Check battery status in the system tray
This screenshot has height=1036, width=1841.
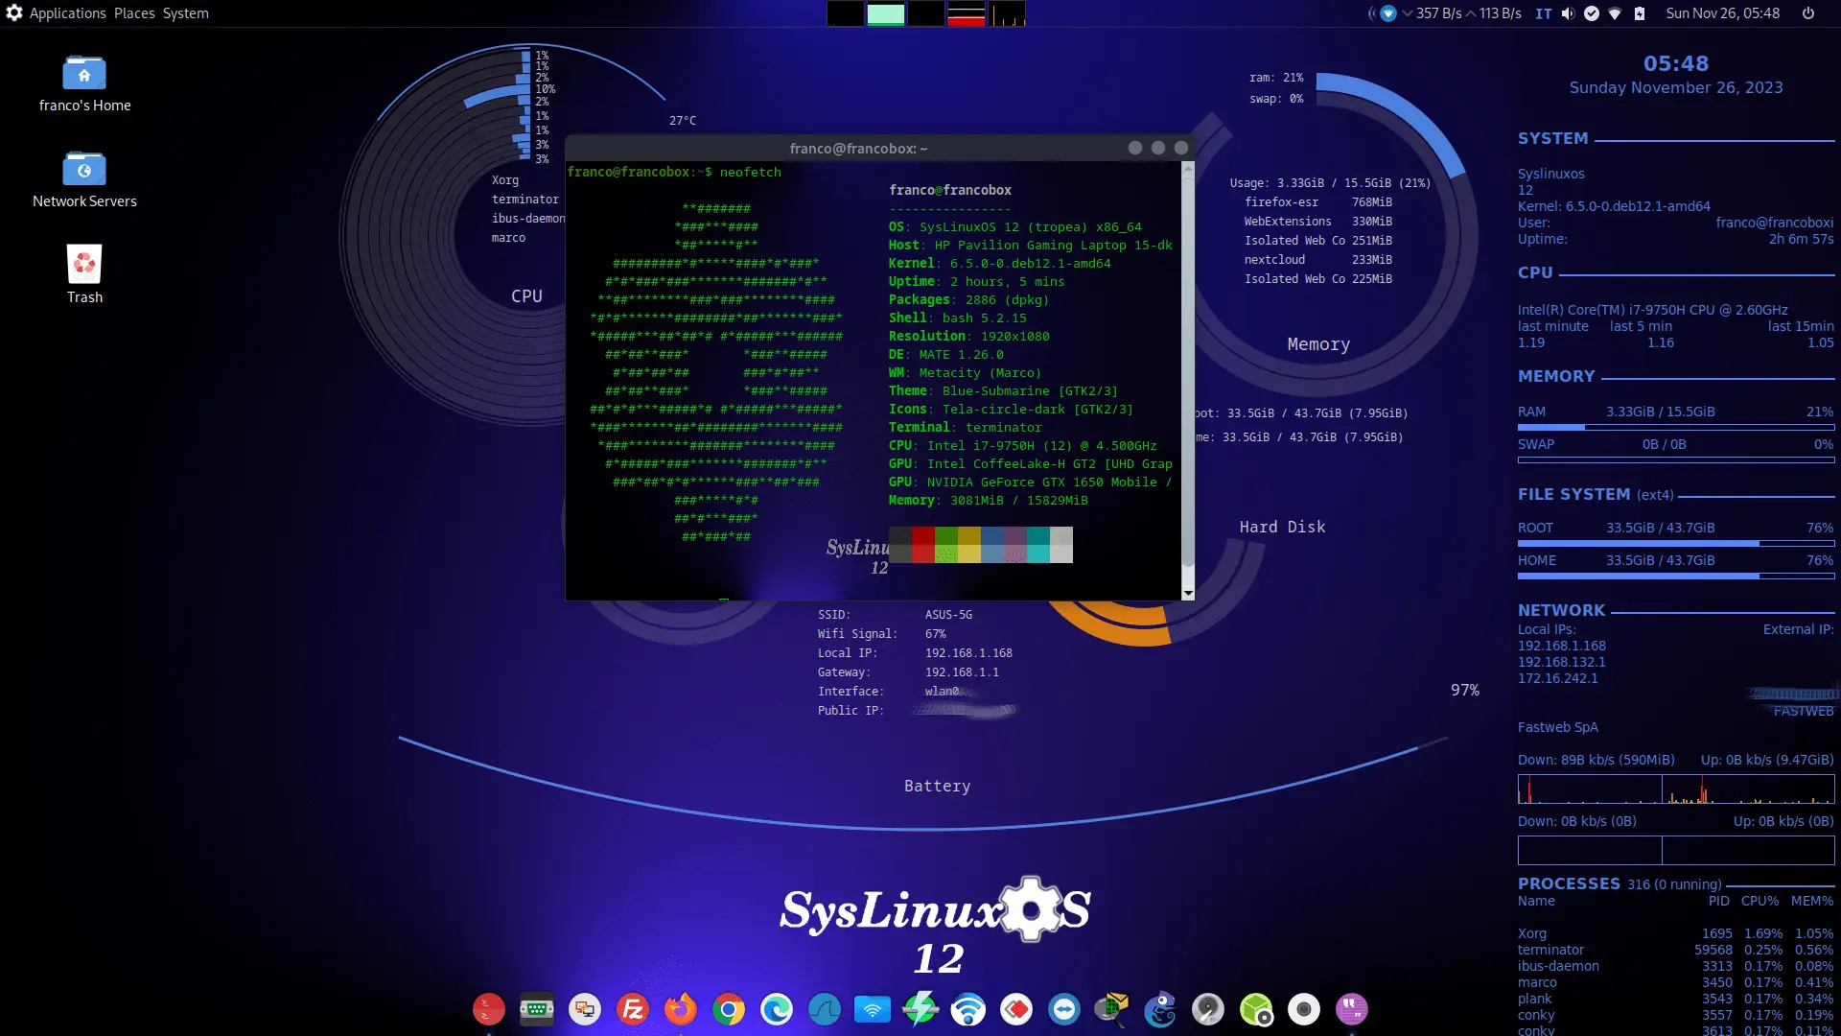(1642, 13)
